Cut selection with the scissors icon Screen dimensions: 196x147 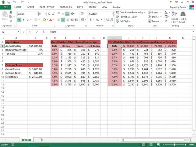(x=11, y=12)
